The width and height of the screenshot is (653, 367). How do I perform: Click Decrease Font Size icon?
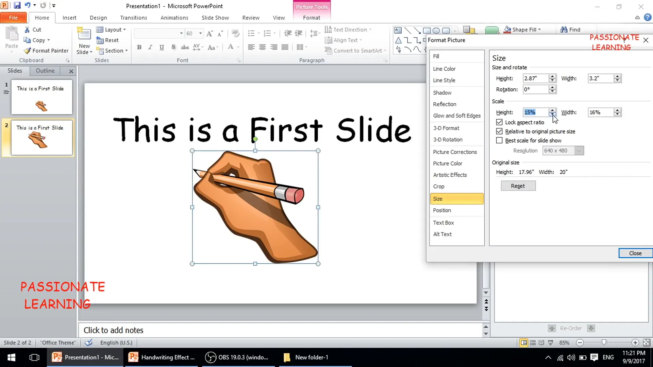point(220,33)
